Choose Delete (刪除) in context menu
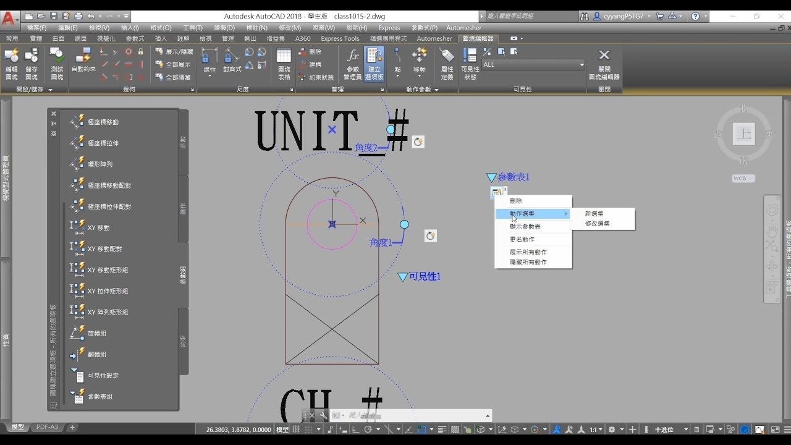Viewport: 791px width, 445px height. click(x=533, y=201)
